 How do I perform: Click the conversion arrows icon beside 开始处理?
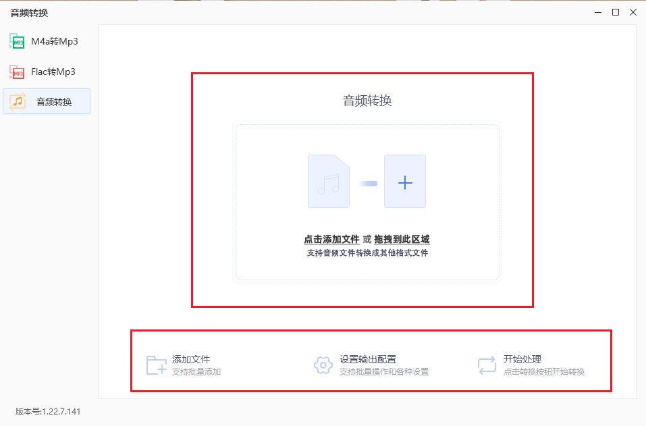click(487, 365)
